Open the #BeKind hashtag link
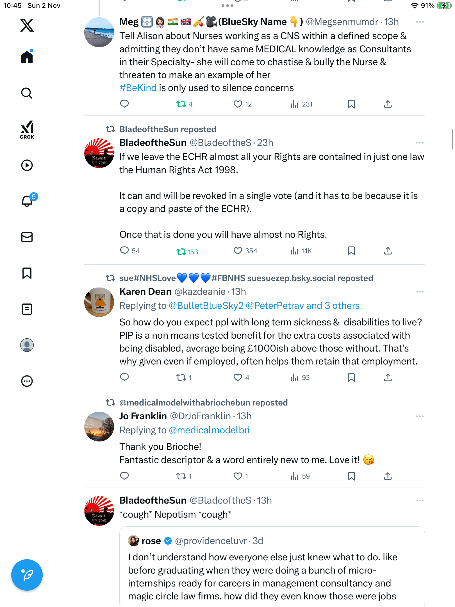This screenshot has width=455, height=607. pyautogui.click(x=138, y=88)
